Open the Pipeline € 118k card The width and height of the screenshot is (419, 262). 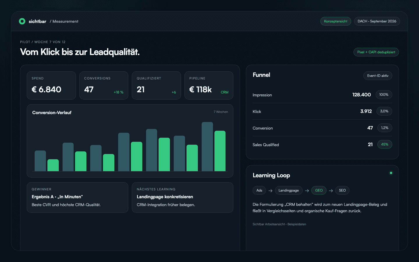(x=209, y=86)
